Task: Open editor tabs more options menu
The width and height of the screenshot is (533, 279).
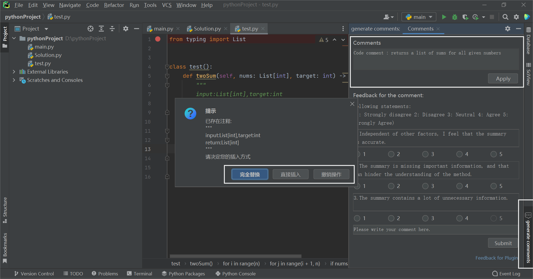Action: coord(343,29)
